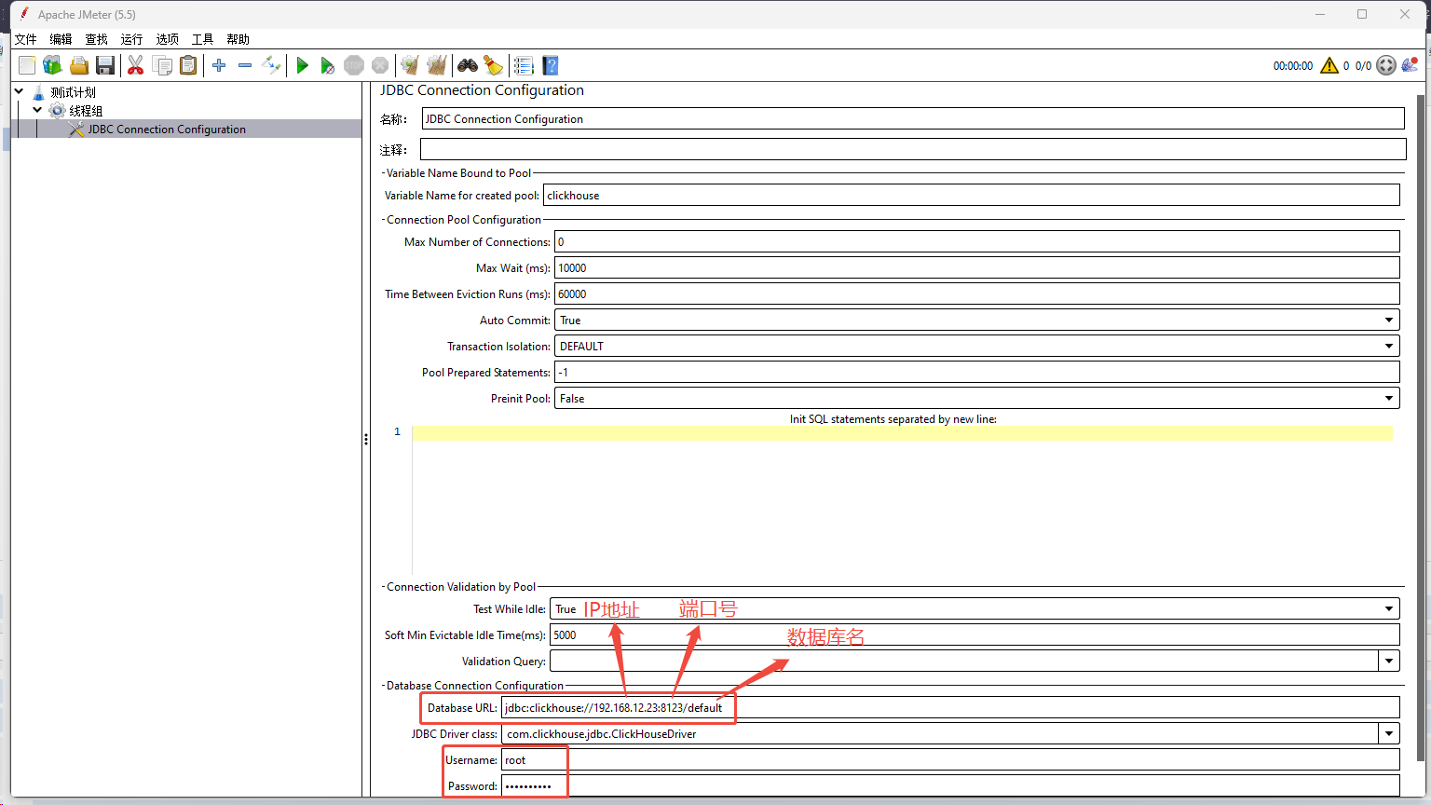Click the Cut scissors icon
Screen dimensions: 1431x805
[136, 65]
